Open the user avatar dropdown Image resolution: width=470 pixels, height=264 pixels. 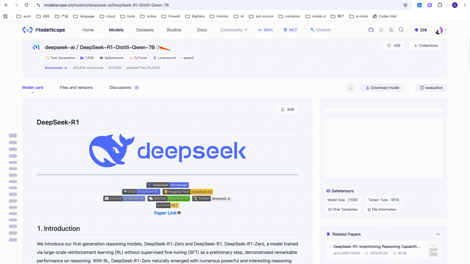coord(441,30)
